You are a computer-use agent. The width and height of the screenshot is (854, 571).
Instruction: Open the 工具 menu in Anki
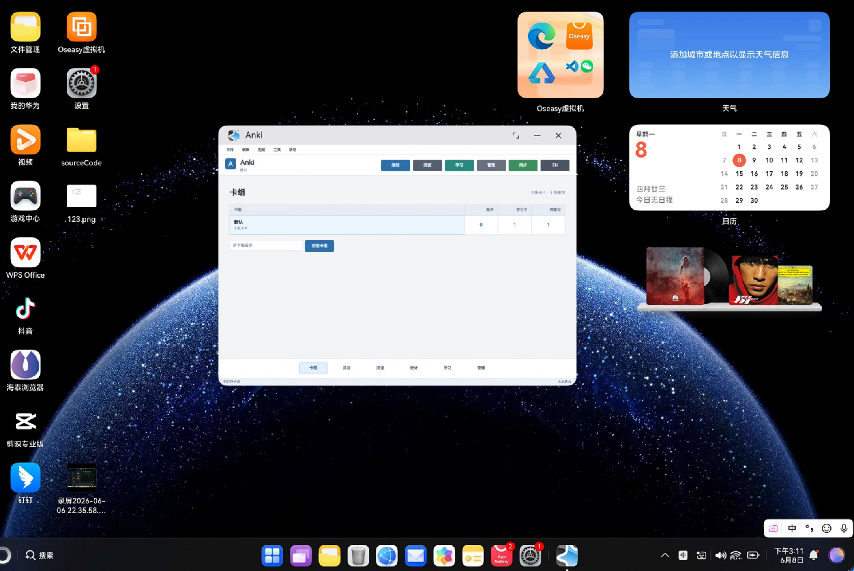tap(277, 150)
